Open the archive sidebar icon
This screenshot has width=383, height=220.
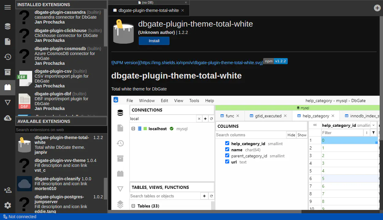tap(8, 72)
